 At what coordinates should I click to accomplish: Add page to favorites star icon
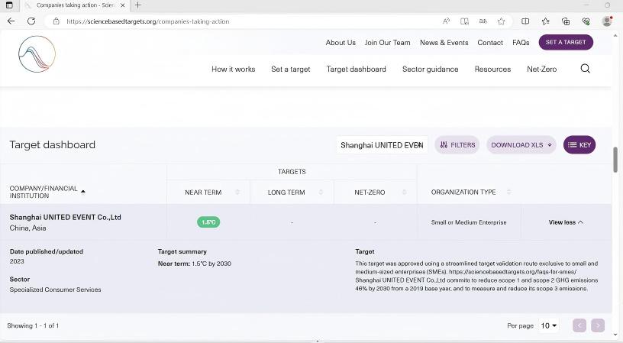click(502, 21)
